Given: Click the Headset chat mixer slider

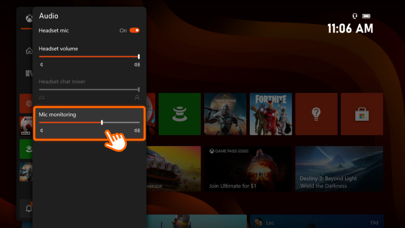Looking at the screenshot, I should point(89,89).
